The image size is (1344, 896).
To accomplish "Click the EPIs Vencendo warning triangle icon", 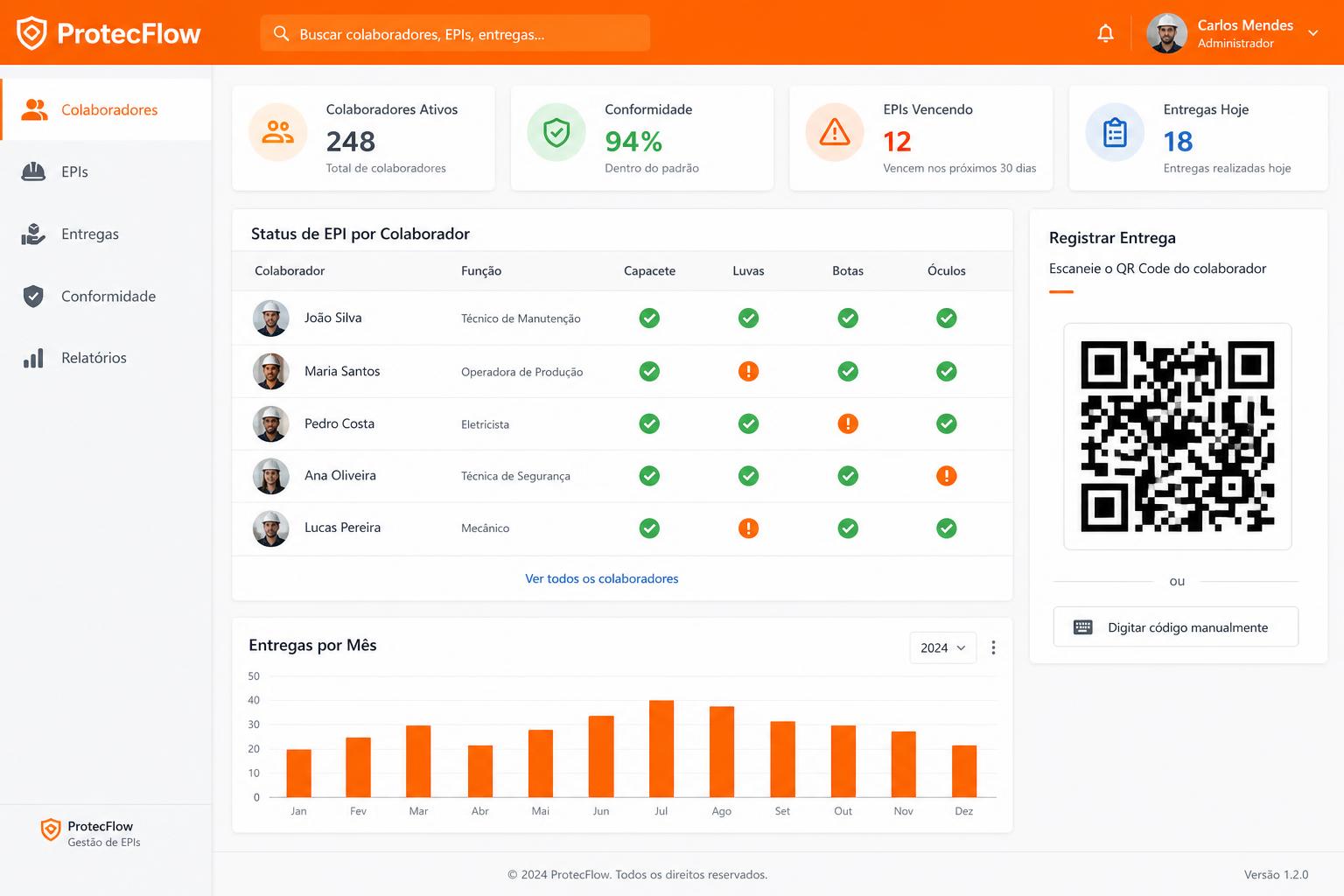I will [835, 132].
